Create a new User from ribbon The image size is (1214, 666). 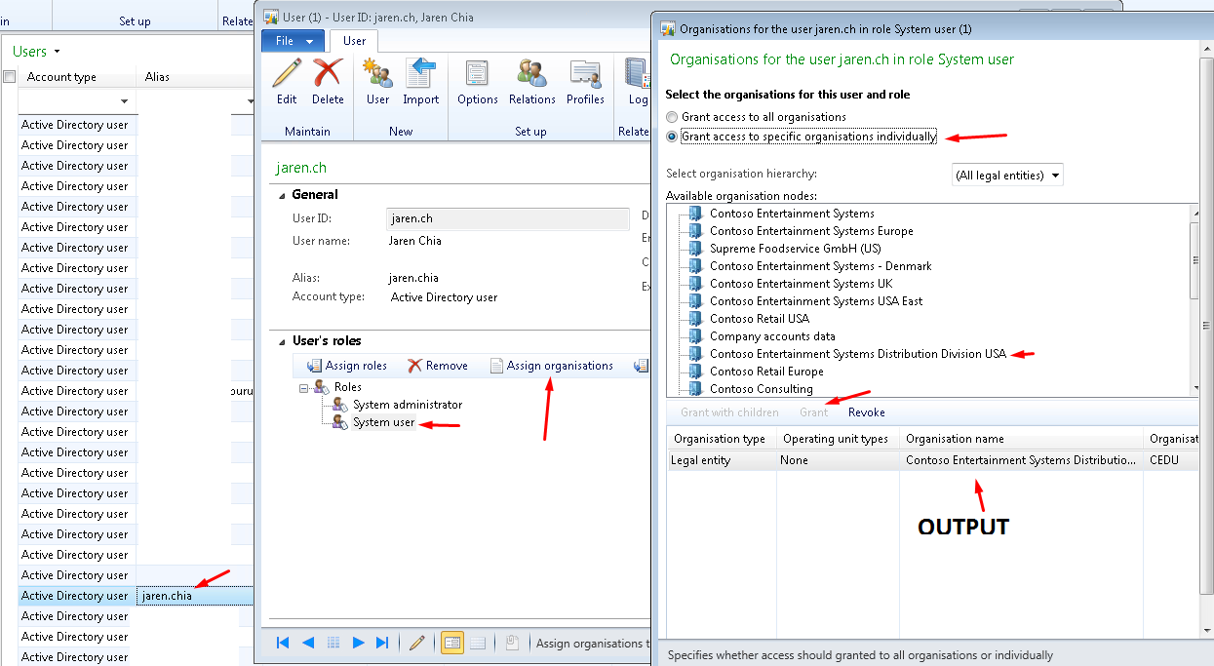point(377,74)
